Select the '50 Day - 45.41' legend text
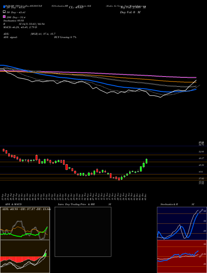The image size is (207, 273). (16, 12)
